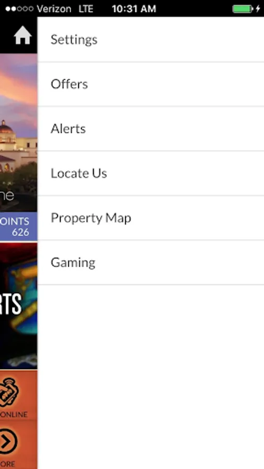
Task: Tap the Verizon carrier label
Action: pos(54,9)
